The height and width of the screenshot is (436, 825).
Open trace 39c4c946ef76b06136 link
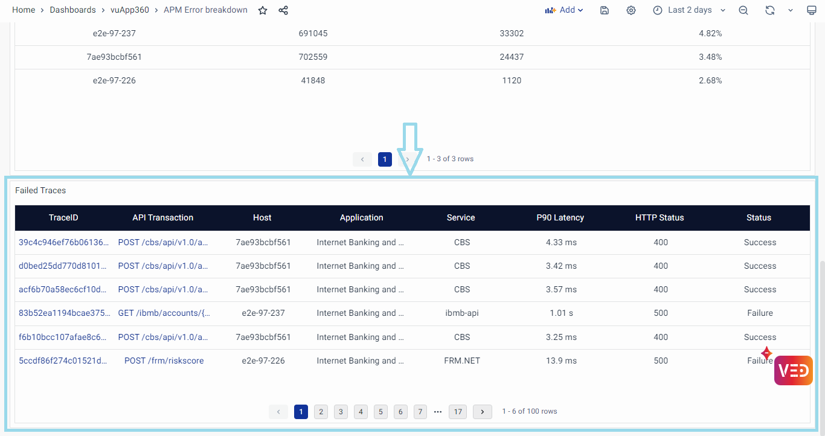(64, 243)
